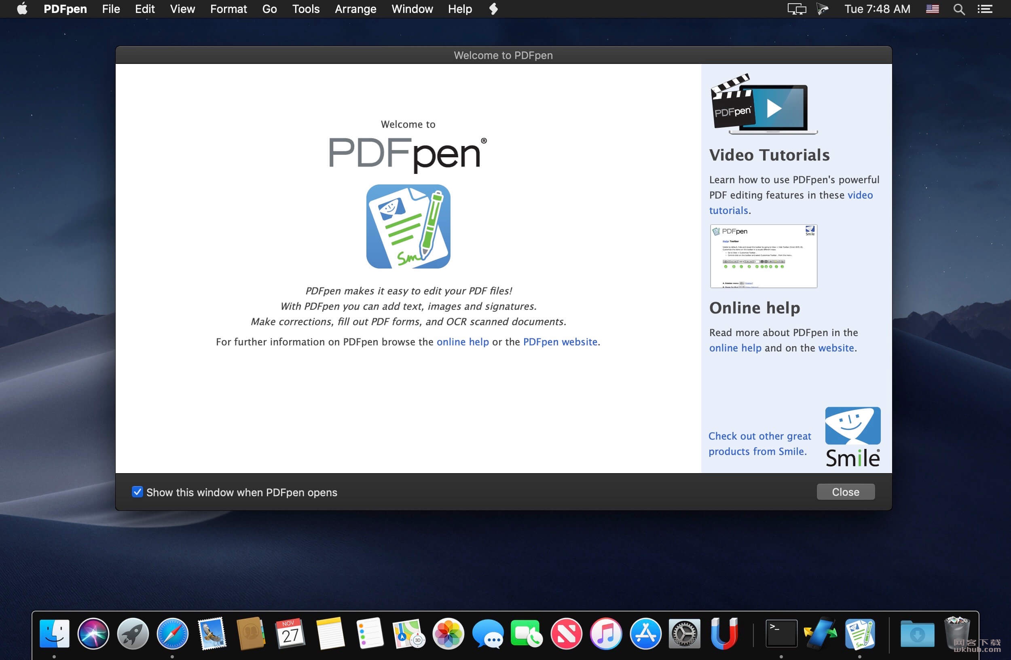Open the Trash in the Dock
Image resolution: width=1011 pixels, height=660 pixels.
(x=957, y=633)
